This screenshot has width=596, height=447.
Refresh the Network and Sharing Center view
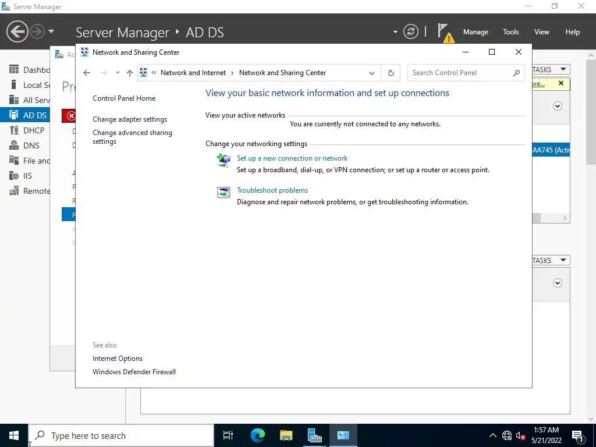pos(391,73)
